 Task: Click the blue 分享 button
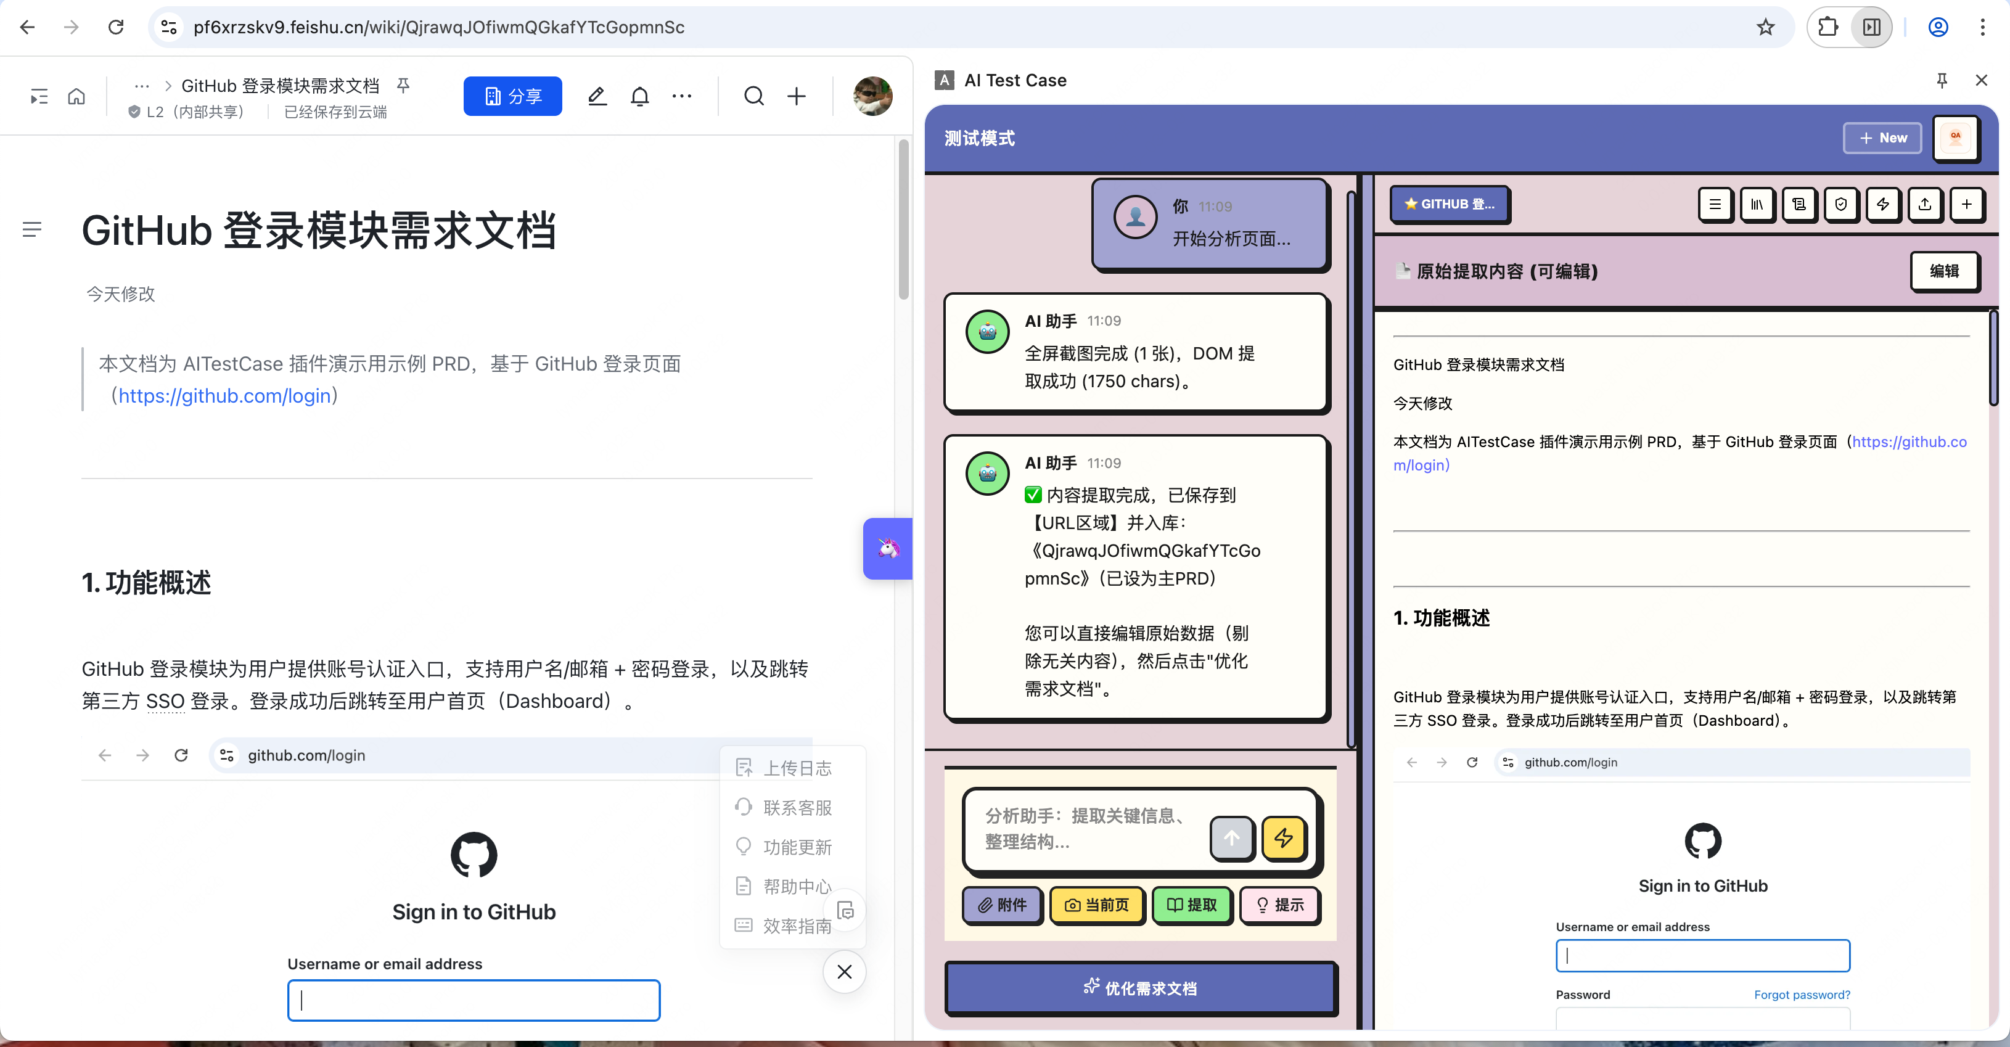point(512,96)
